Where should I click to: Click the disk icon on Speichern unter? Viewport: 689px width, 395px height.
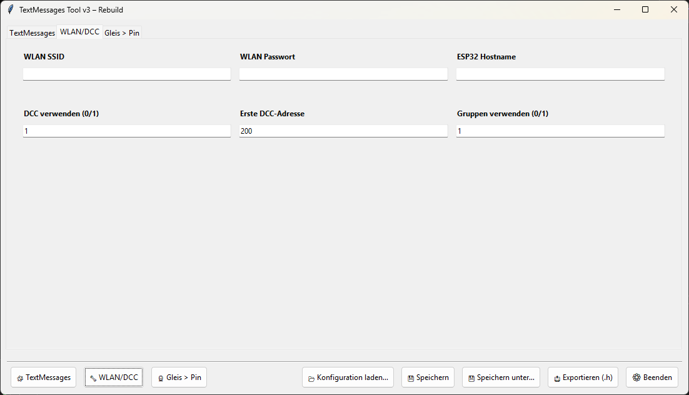[x=471, y=378]
